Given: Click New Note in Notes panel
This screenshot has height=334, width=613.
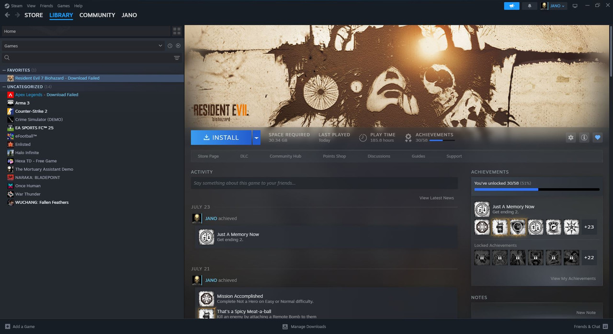Looking at the screenshot, I should pos(586,312).
